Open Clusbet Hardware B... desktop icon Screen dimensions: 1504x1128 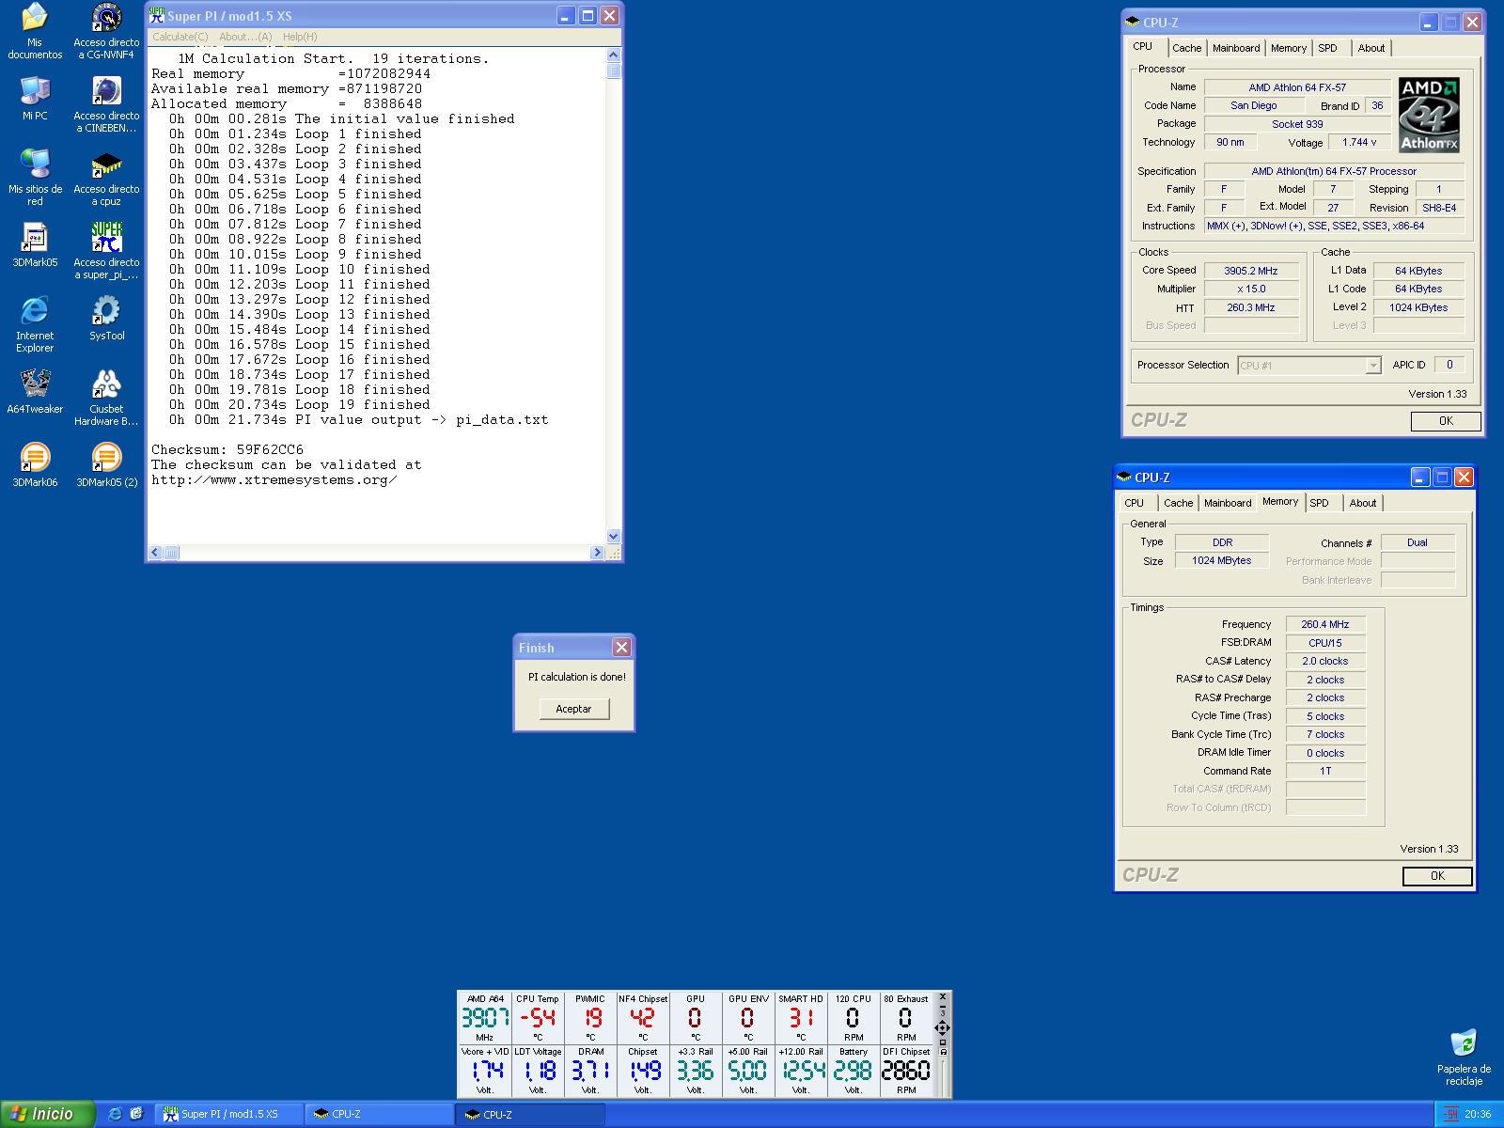tap(106, 398)
